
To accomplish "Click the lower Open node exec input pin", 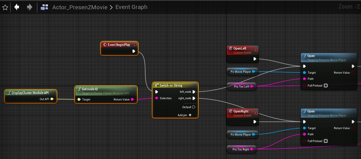I will tap(304, 122).
